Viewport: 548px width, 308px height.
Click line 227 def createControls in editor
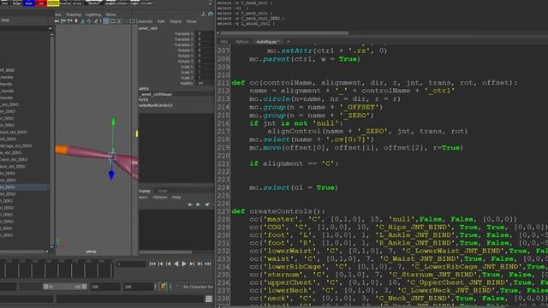click(278, 211)
